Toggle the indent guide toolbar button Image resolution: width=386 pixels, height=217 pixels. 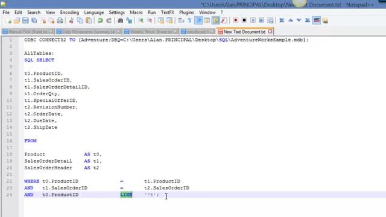(x=198, y=20)
